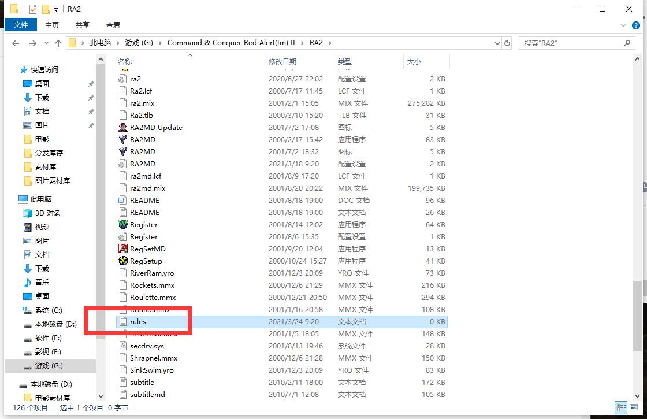Go up one folder level arrow

(x=58, y=43)
